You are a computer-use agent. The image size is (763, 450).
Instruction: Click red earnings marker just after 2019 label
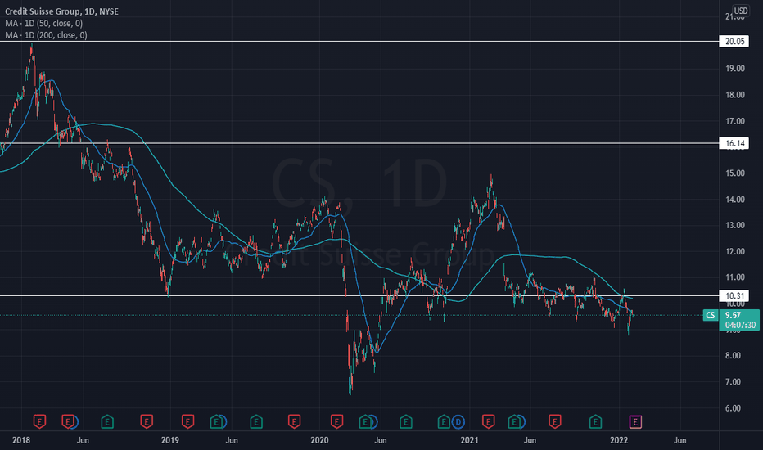tap(187, 421)
